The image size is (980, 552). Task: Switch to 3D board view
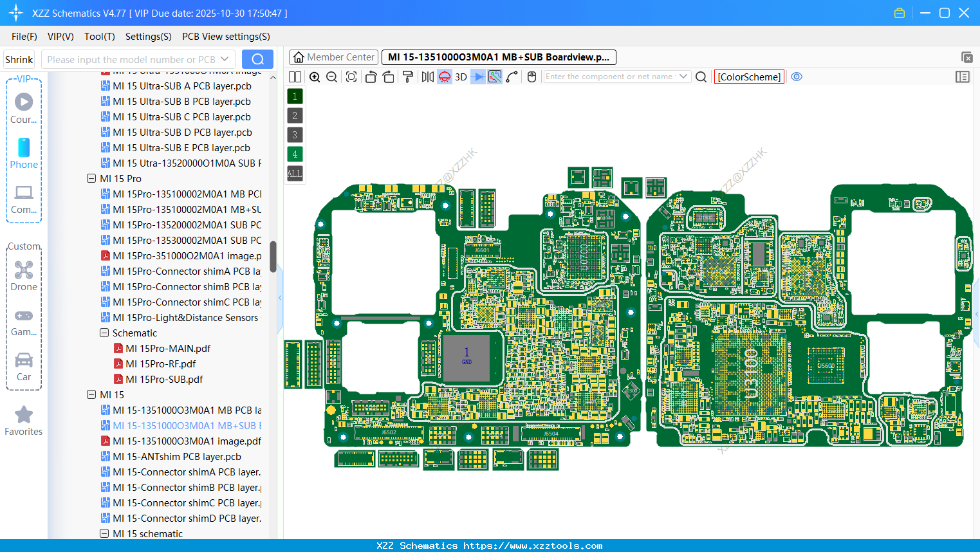tap(460, 77)
